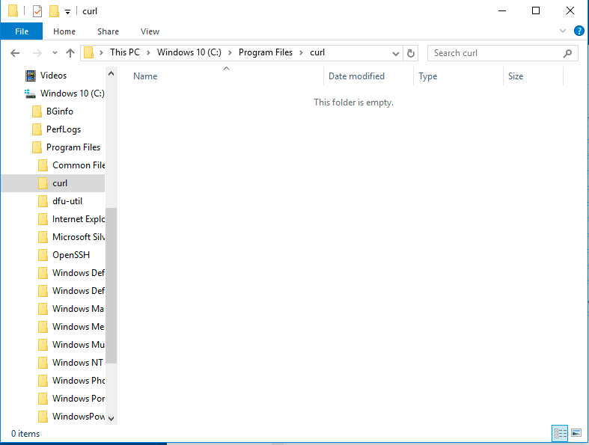Select Windows 10 (C:) drive in tree
The width and height of the screenshot is (589, 445).
(72, 93)
